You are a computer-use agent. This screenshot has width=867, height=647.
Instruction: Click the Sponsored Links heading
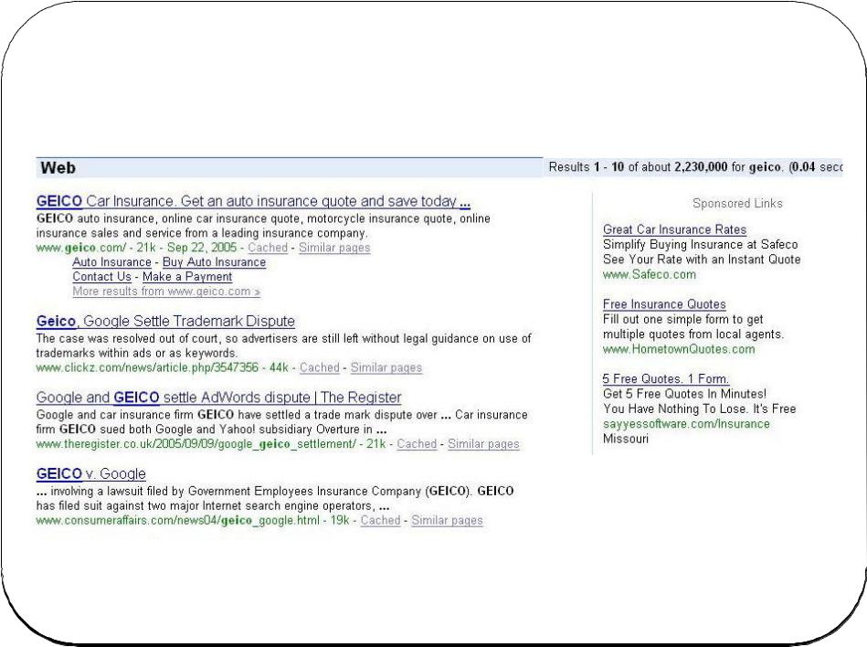point(737,204)
